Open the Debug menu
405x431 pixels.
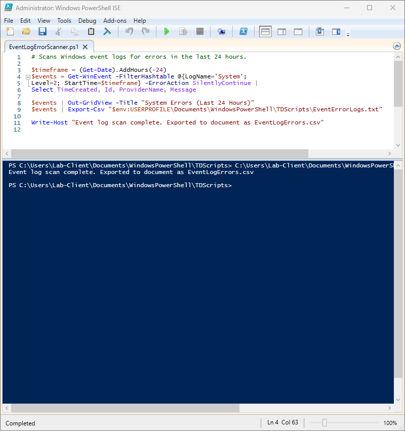click(87, 21)
